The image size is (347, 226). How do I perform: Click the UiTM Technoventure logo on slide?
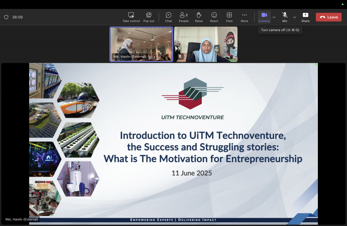192,94
